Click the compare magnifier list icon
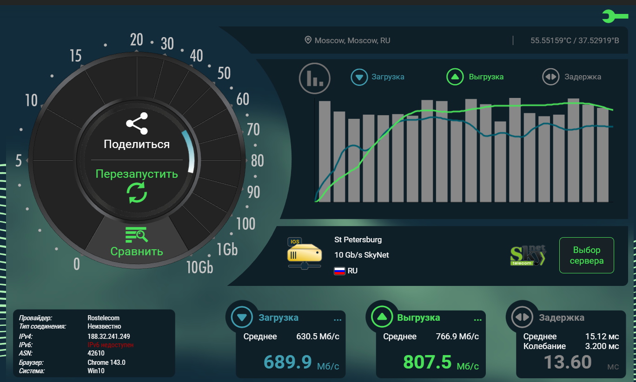The image size is (636, 382). (x=137, y=234)
